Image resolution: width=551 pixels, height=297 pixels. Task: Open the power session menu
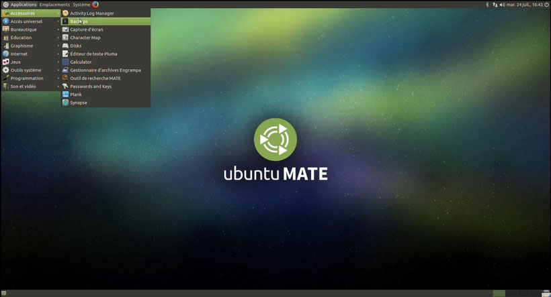tap(546, 5)
